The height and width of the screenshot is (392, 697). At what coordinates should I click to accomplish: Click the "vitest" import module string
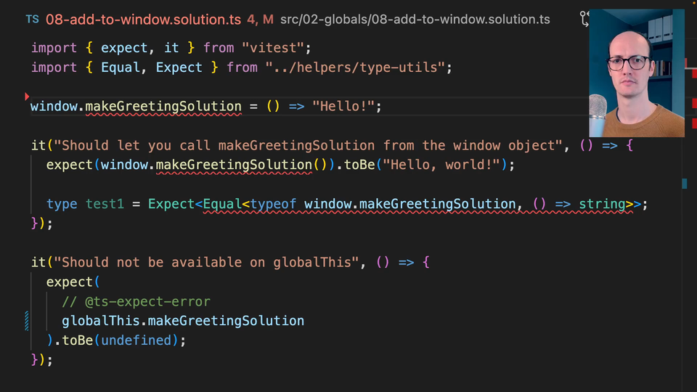tap(273, 48)
